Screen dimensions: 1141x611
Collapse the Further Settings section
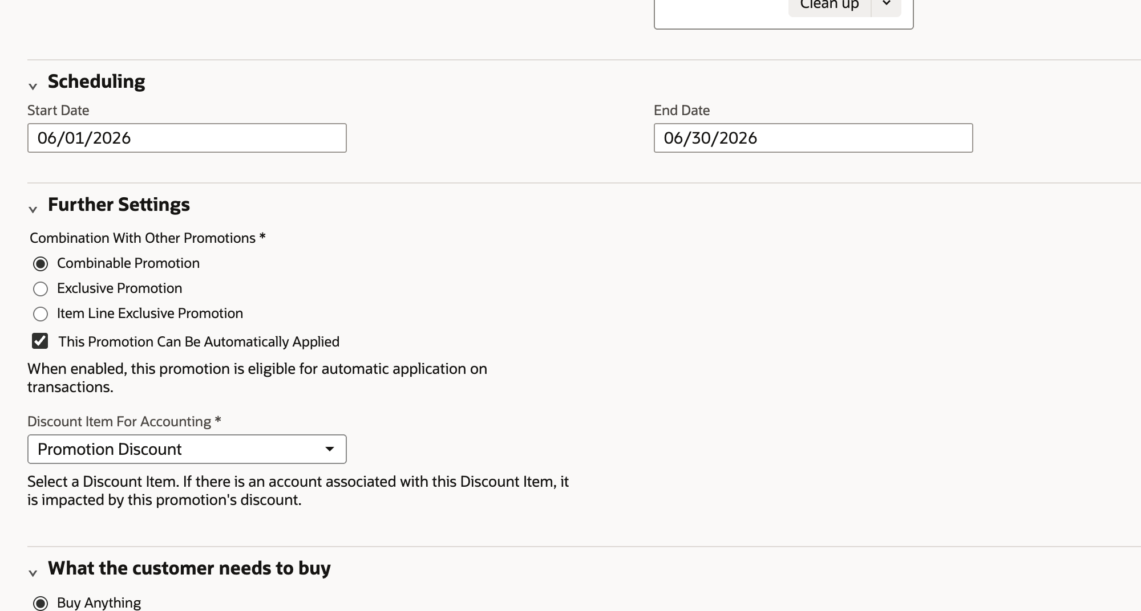point(33,209)
